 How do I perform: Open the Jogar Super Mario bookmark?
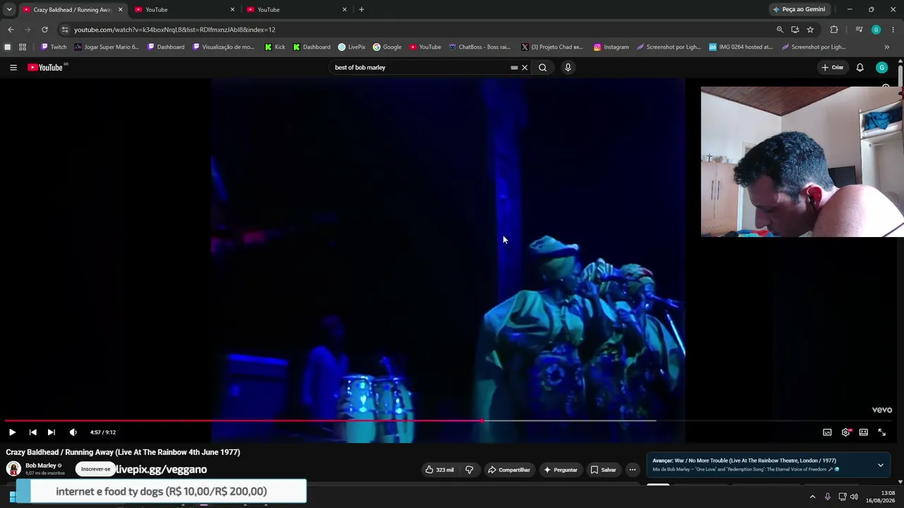coord(107,47)
